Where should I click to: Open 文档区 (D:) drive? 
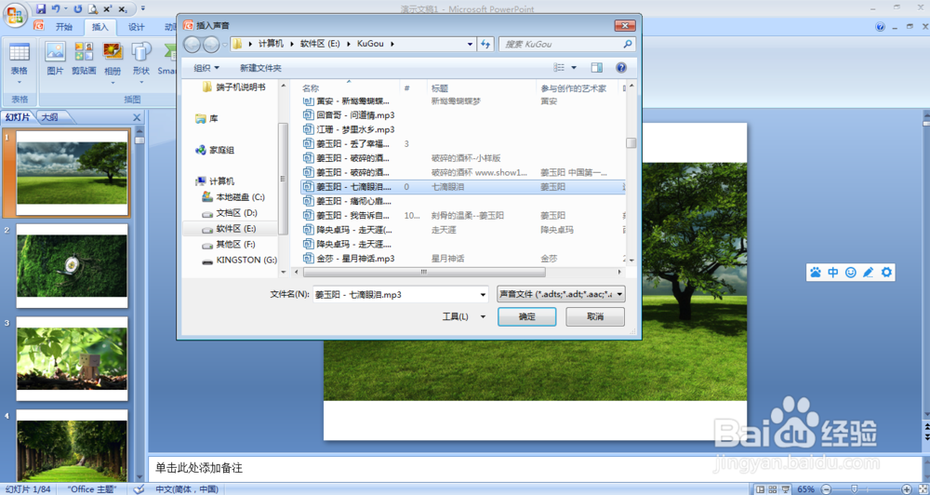(230, 212)
